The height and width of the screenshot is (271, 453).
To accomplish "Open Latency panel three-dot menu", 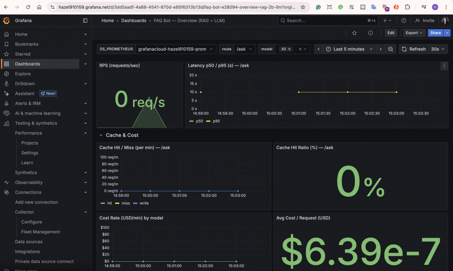I will pyautogui.click(x=444, y=65).
